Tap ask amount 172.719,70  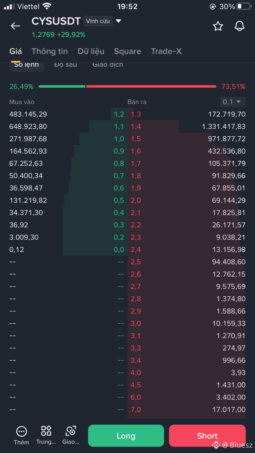[227, 114]
